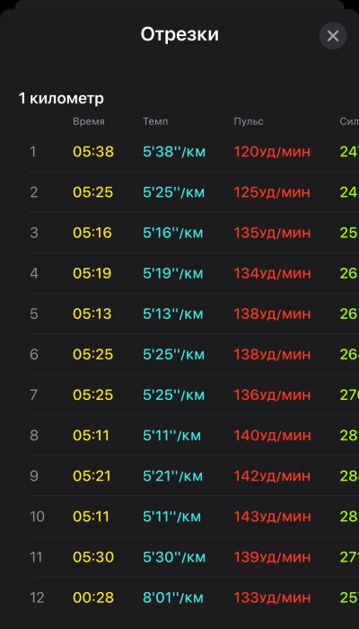Screen dimensions: 359x629
Task: Select the Пульс column header
Action: [249, 121]
